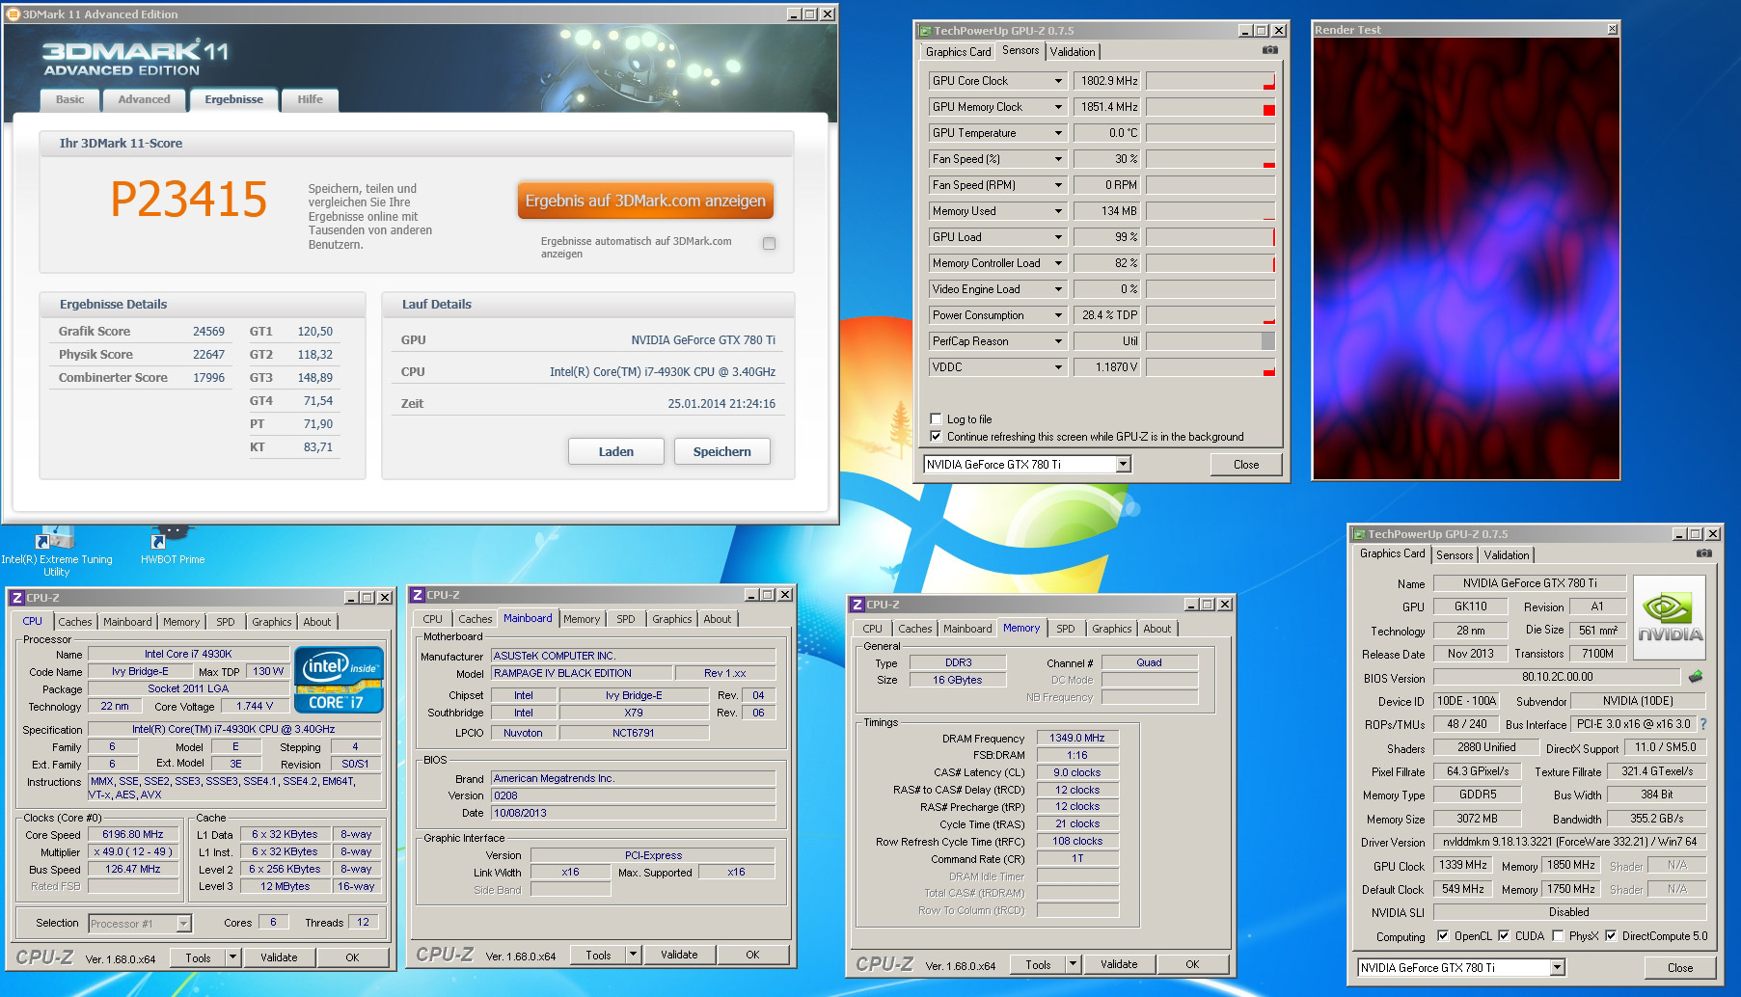Select the Intel Extreme Tuning Utility desktop icon
Viewport: 1741px width, 997px height.
coord(56,552)
